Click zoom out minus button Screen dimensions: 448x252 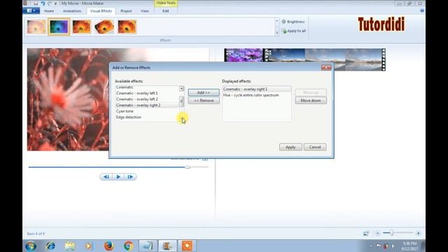[x=378, y=233]
